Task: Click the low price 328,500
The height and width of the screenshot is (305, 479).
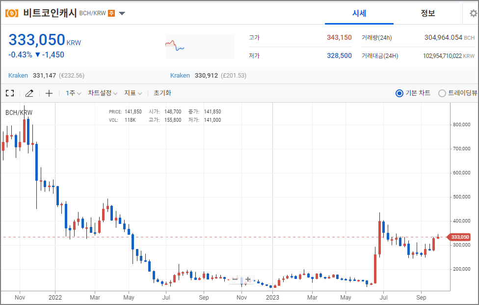Action: 339,55
